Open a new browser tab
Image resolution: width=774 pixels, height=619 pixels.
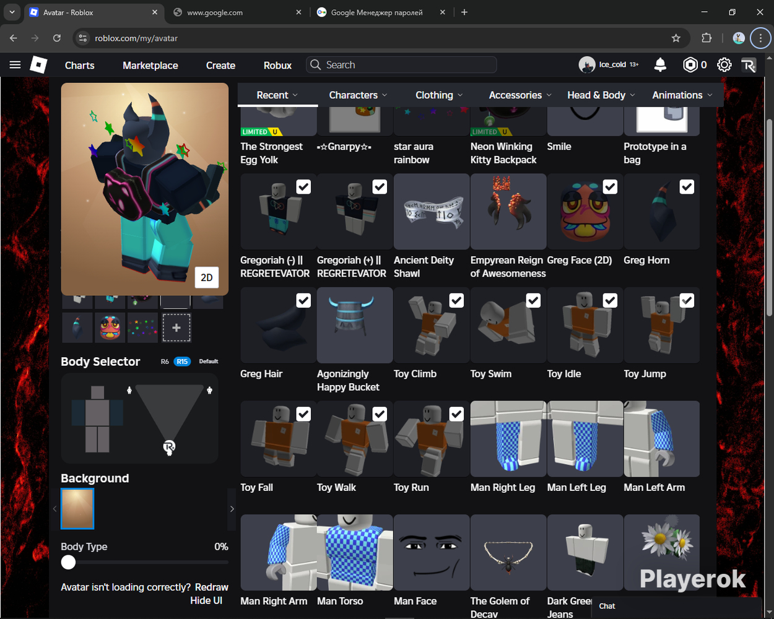tap(464, 12)
